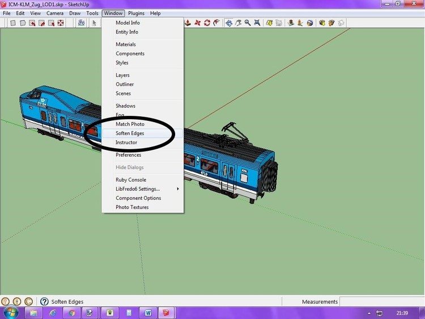Select Soften Edges menu item
The height and width of the screenshot is (319, 425).
(x=143, y=133)
